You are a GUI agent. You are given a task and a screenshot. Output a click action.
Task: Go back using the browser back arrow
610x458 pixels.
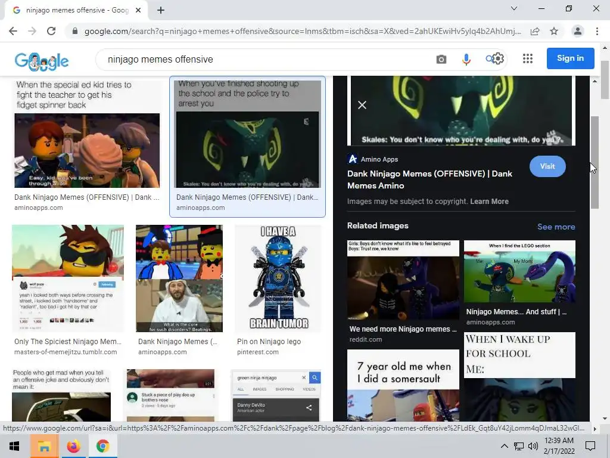[13, 31]
